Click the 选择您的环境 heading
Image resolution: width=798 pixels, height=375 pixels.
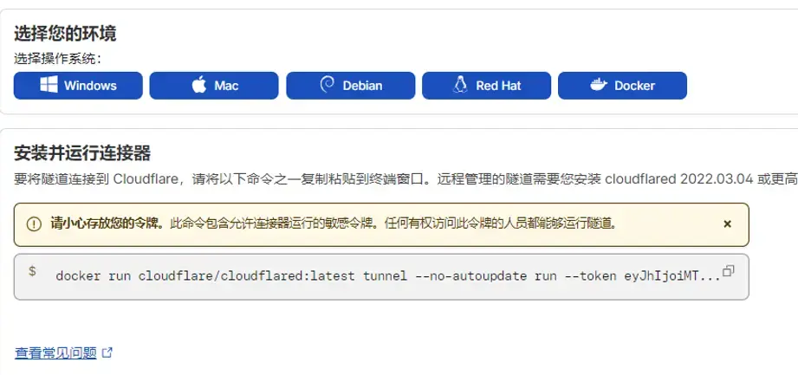pyautogui.click(x=65, y=34)
